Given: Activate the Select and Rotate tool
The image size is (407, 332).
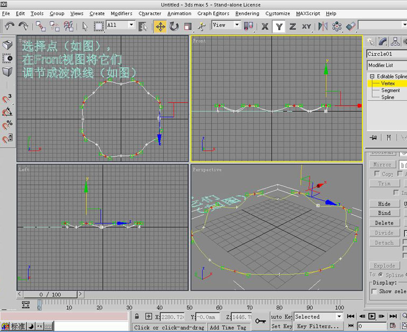Looking at the screenshot, I should 174,26.
